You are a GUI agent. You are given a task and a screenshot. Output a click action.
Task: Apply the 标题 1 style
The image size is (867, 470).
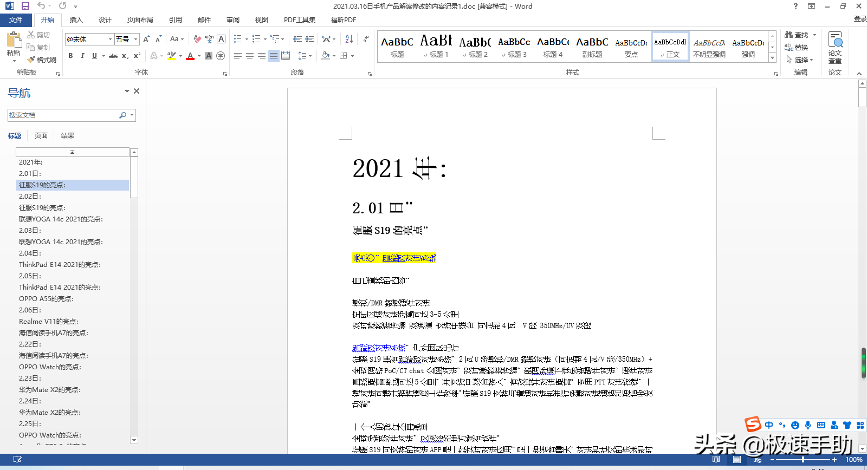436,46
